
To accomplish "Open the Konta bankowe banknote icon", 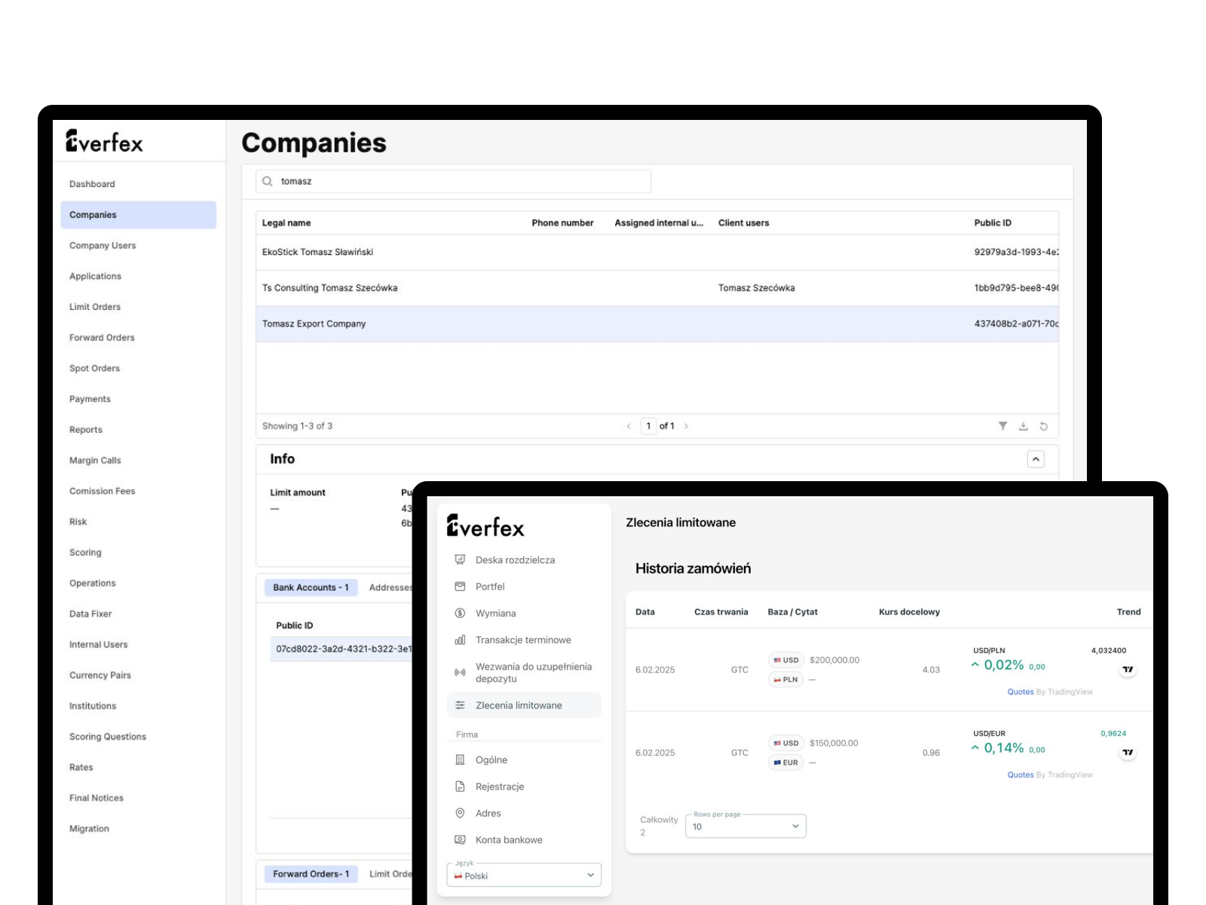I will point(460,839).
